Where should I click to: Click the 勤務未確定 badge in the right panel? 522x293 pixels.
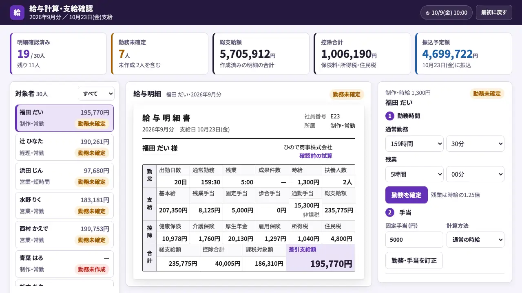tap(487, 94)
